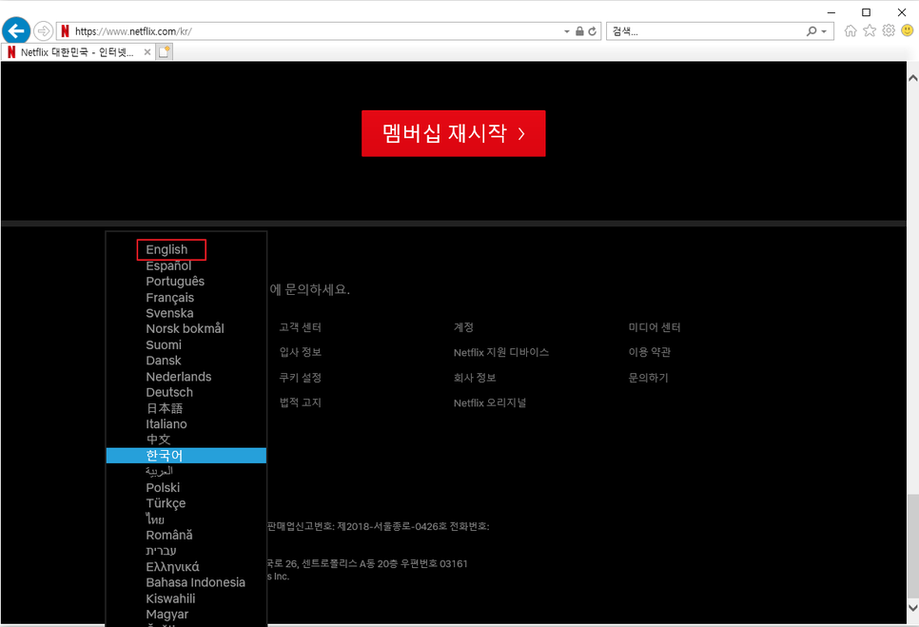Viewport: 919px width, 627px height.
Task: Expand the search provider dropdown arrow
Action: (824, 31)
